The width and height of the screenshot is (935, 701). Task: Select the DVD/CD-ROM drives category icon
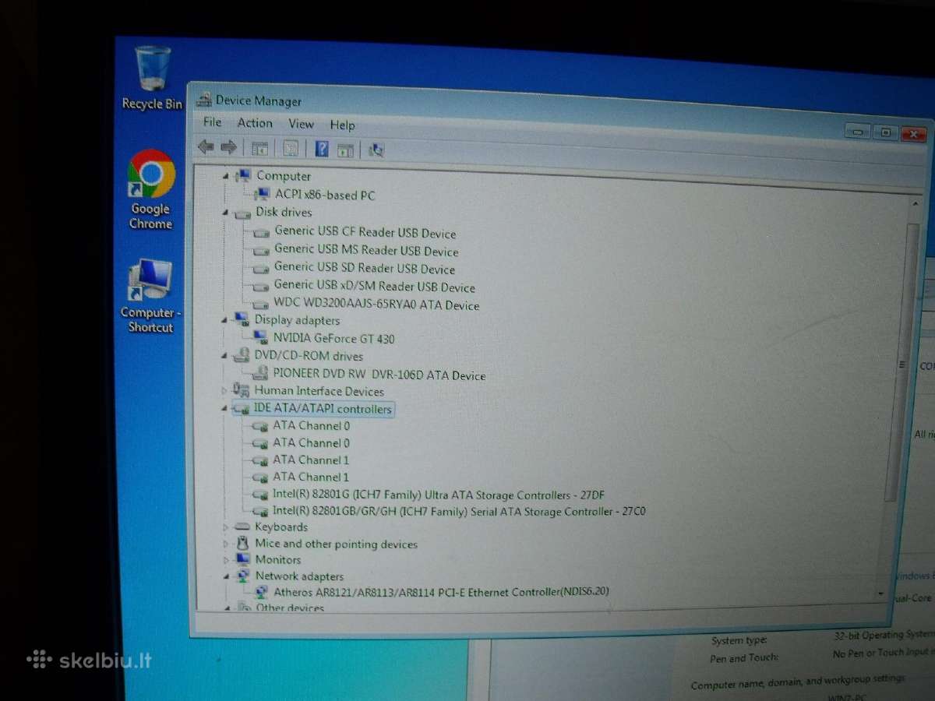point(242,355)
